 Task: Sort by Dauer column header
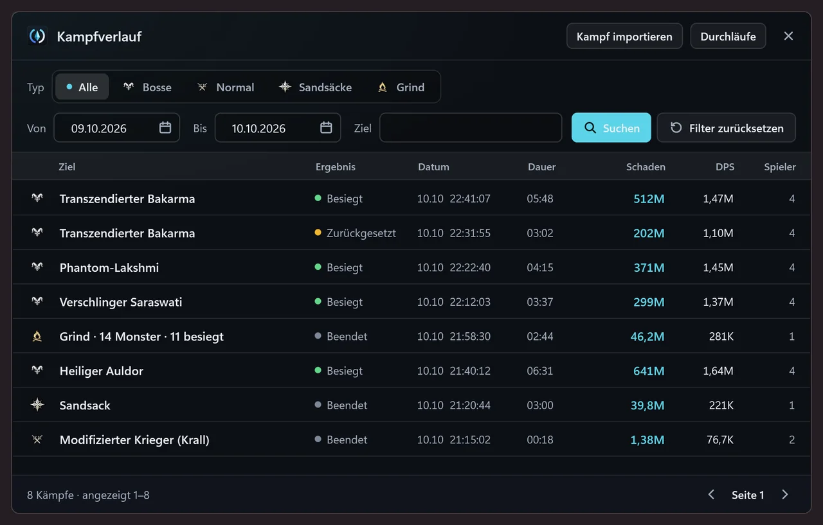(x=541, y=166)
